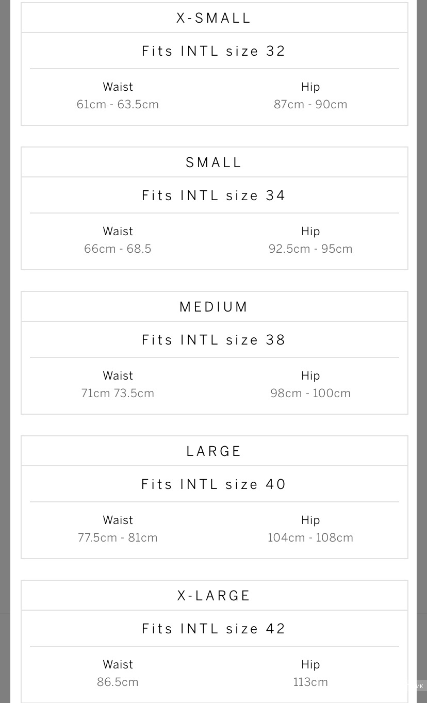Click Fits INTL size 34 row
The image size is (427, 703).
[x=214, y=195]
